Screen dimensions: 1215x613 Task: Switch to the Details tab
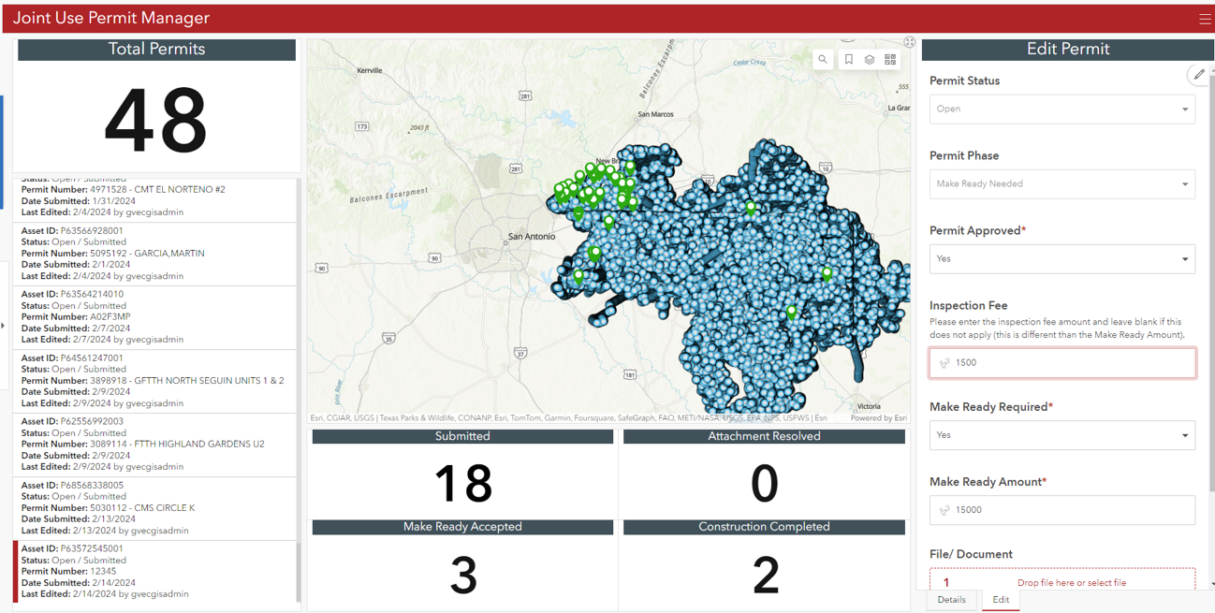pos(952,600)
